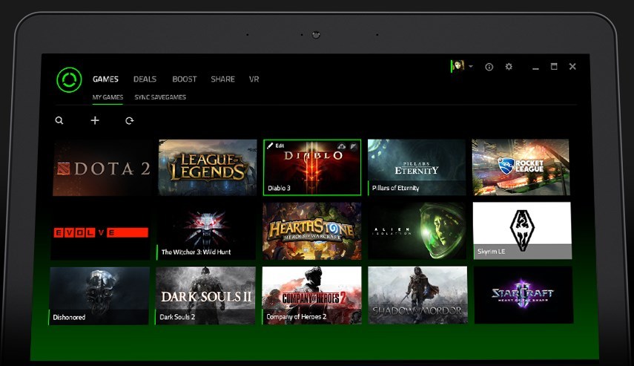Viewport: 634px width, 366px height.
Task: Switch to the DEALS tab
Action: [x=145, y=79]
